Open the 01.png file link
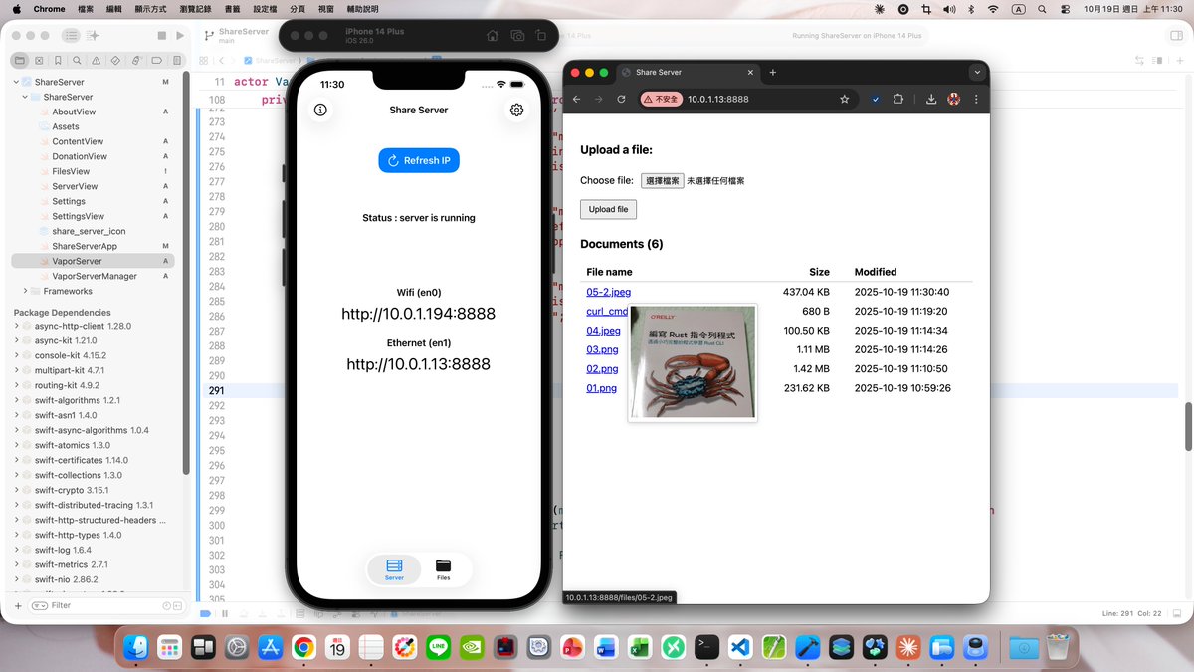1194x672 pixels. (x=601, y=388)
